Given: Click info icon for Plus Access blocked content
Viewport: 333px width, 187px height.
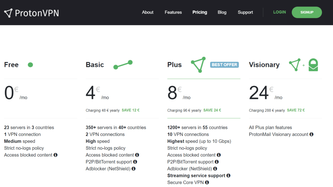Looking at the screenshot, I should tap(219, 155).
